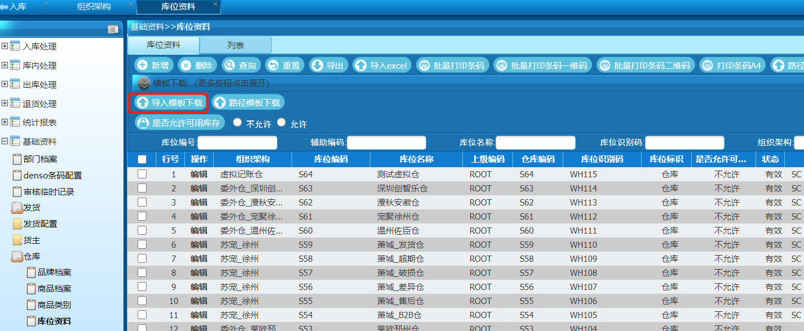Click 编辑 in row 4 宠聚徐州仓

point(199,217)
